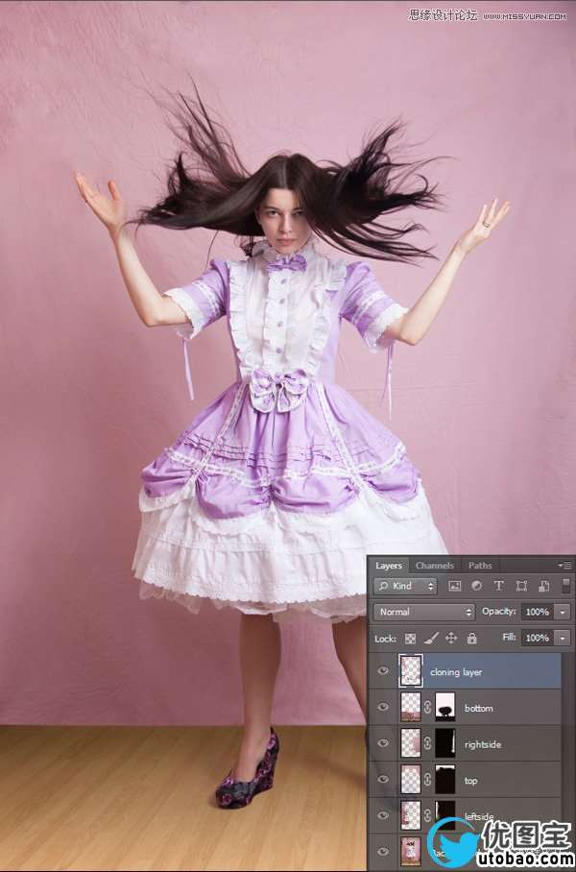Screen dimensions: 576x872
Task: Lock position move icon
Action: point(451,639)
